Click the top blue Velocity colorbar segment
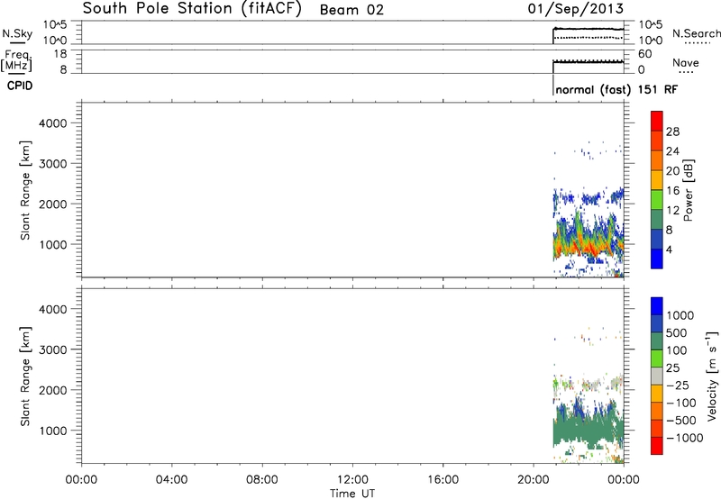The image size is (721, 499). [657, 306]
